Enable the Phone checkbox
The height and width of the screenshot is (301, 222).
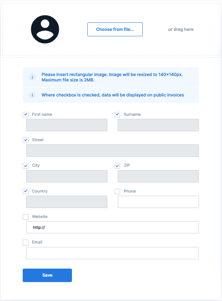[x=117, y=191]
